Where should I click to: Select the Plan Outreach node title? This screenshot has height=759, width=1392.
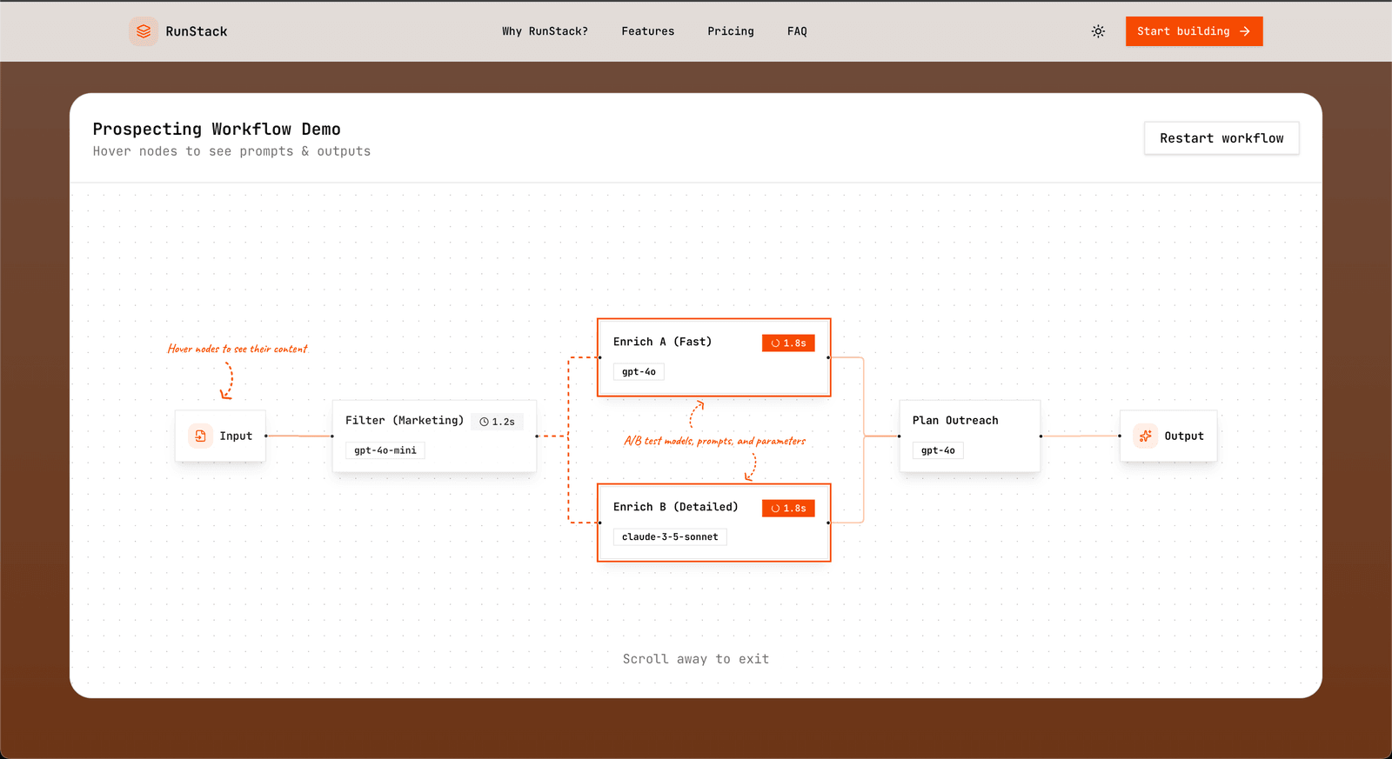(955, 420)
